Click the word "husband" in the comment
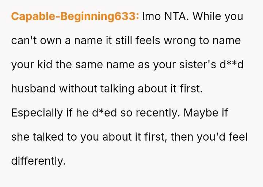Image resolution: width=263 pixels, height=187 pixels. point(34,89)
